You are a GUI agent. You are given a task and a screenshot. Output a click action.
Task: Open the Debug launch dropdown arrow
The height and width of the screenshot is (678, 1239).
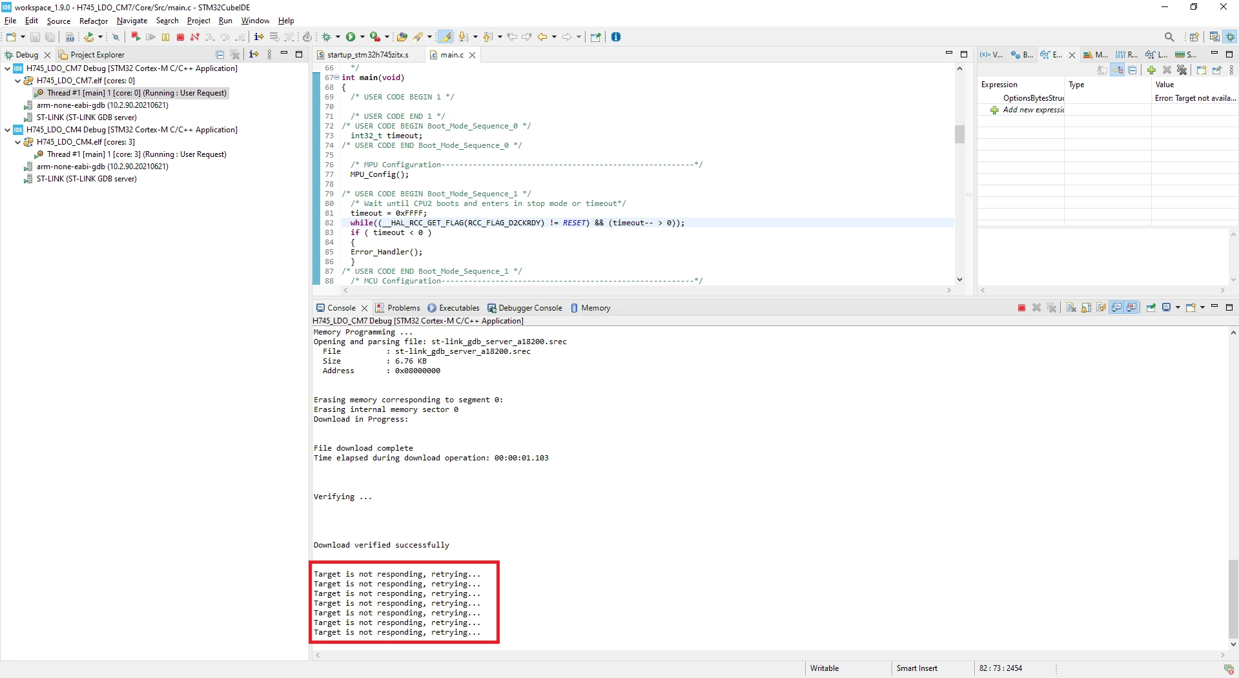[x=338, y=37]
